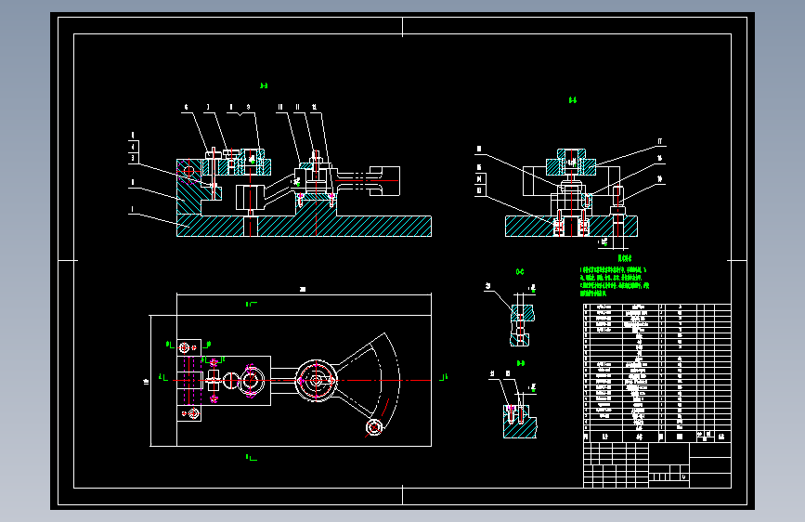Click the green section cut mark below the plan view
The height and width of the screenshot is (522, 805).
click(251, 457)
